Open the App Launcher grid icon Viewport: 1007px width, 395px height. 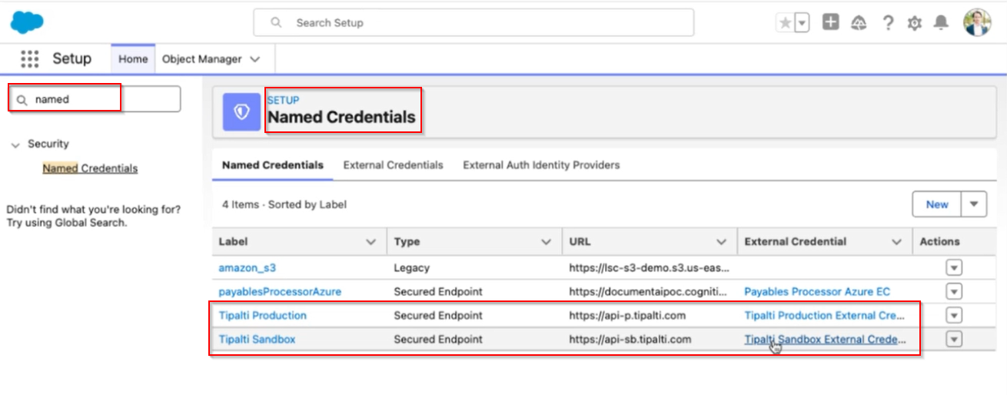click(x=29, y=59)
